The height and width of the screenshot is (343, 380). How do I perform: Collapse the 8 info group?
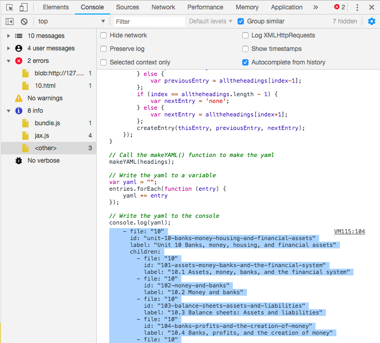tap(8, 111)
